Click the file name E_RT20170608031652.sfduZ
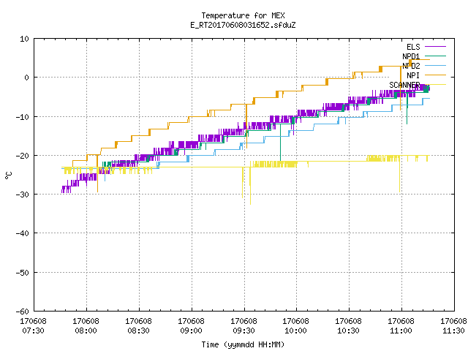Viewport: 468px width, 351px height. pyautogui.click(x=243, y=25)
